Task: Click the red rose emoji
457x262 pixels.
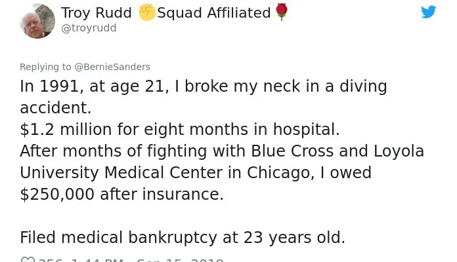Action: [x=282, y=12]
